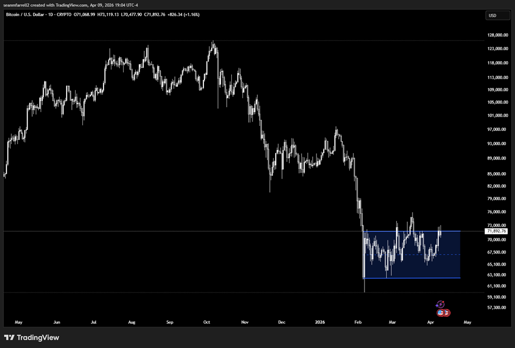Image resolution: width=515 pixels, height=348 pixels.
Task: Click the Oct label on the time axis
Action: pos(207,322)
